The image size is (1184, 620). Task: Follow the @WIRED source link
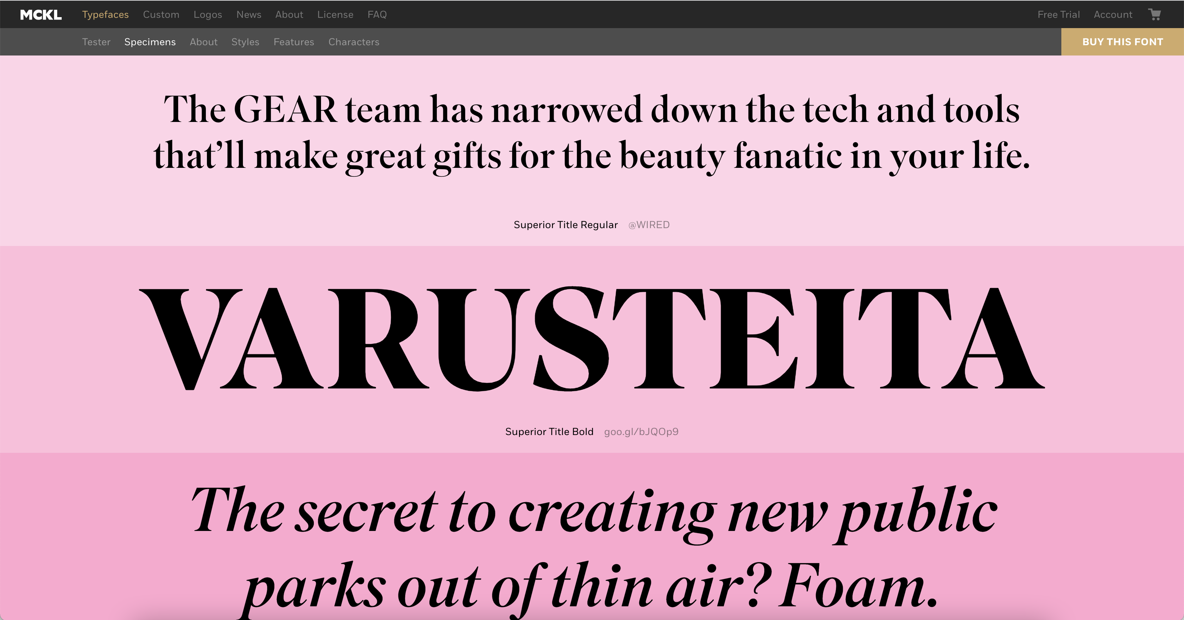649,225
